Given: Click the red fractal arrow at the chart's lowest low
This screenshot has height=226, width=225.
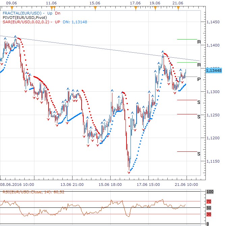Looking at the screenshot, I should (x=129, y=172).
